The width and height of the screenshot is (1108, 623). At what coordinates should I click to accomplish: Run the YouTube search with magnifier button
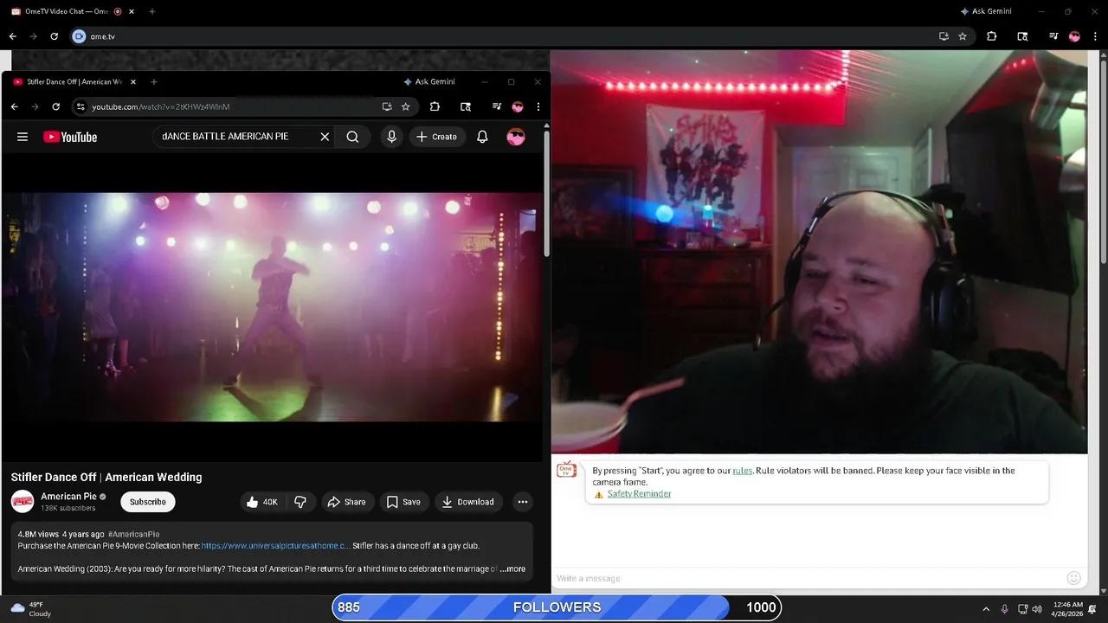352,137
